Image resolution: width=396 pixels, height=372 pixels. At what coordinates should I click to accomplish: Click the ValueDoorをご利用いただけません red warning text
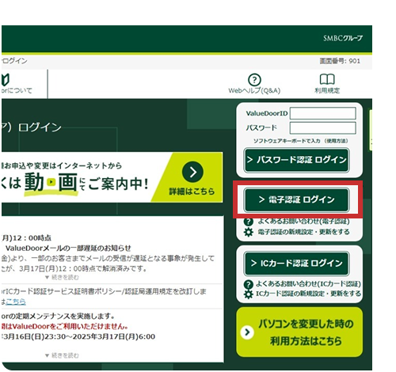tap(65, 327)
